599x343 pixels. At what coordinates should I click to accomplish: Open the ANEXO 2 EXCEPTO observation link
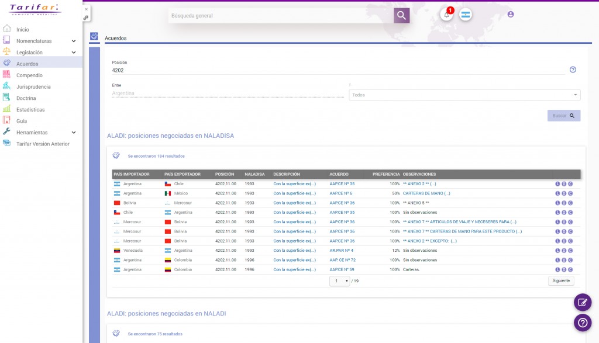(x=430, y=241)
